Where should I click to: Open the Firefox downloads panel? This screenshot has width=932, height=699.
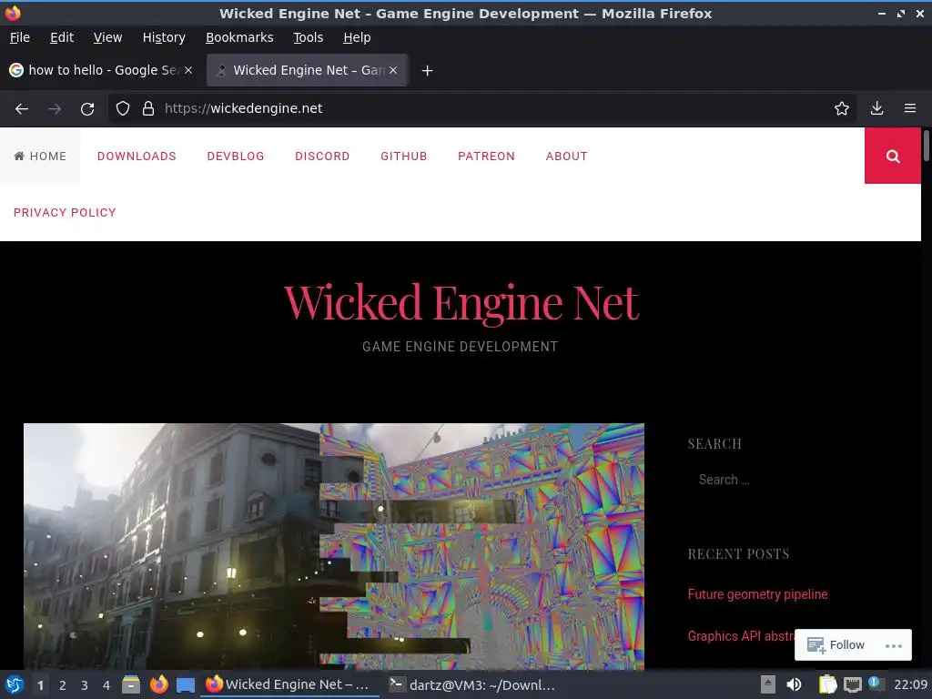coord(876,108)
